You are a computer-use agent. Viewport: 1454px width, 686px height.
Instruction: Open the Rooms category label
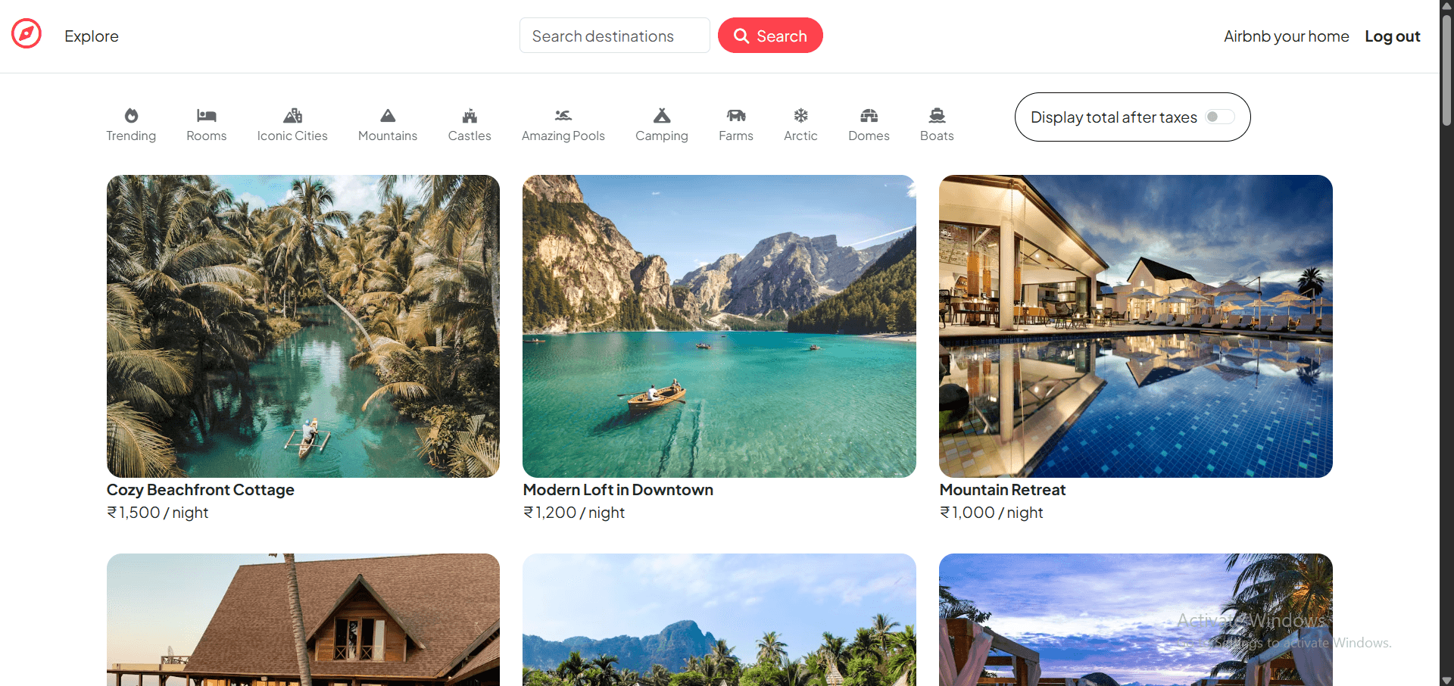click(207, 136)
